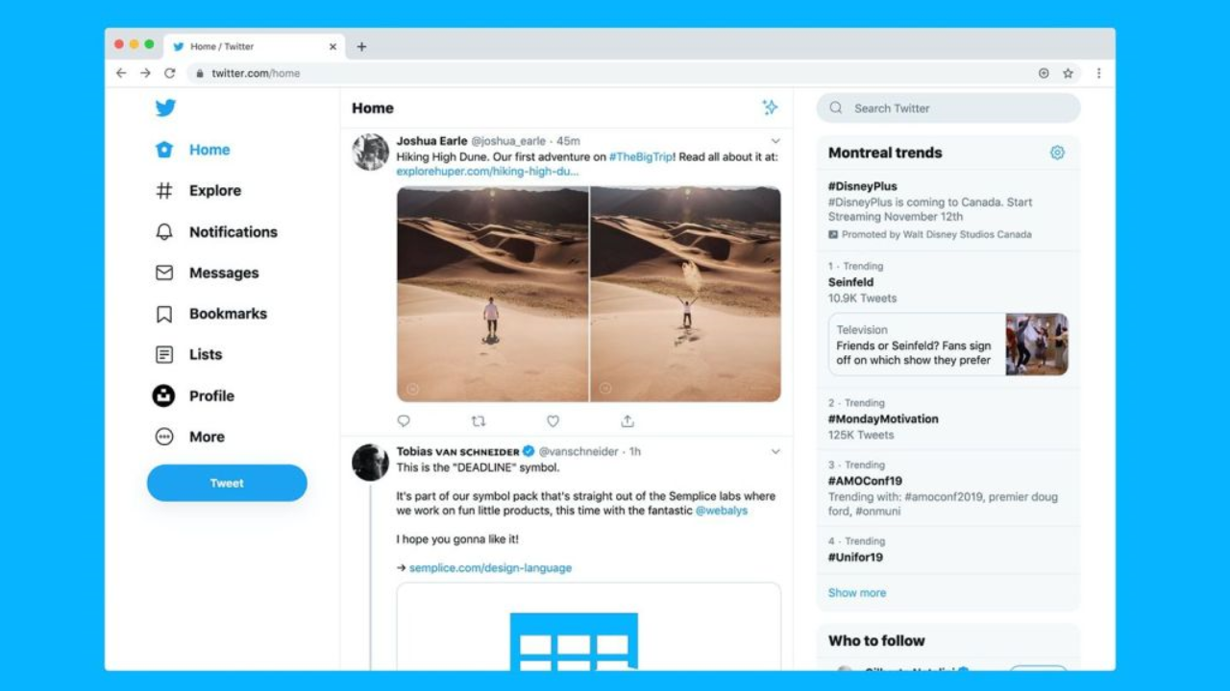Open the Explore navigation item
Screen dimensions: 1230x691
[198, 191]
